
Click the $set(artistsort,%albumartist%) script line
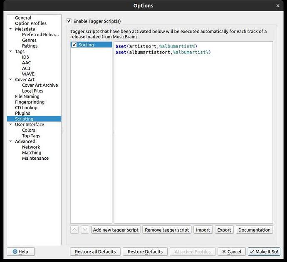[x=156, y=46]
